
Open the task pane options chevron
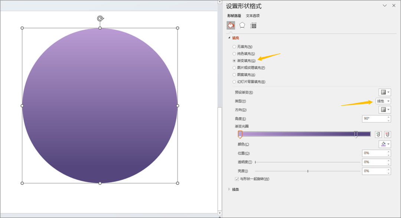(385, 6)
